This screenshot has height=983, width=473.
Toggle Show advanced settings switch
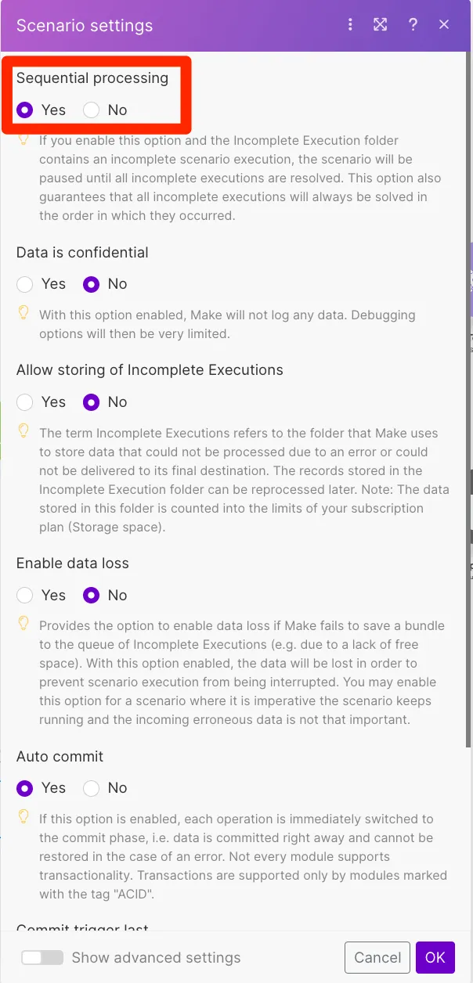pyautogui.click(x=42, y=958)
